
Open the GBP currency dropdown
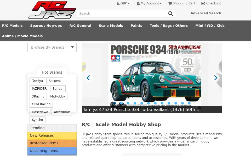point(123,3)
